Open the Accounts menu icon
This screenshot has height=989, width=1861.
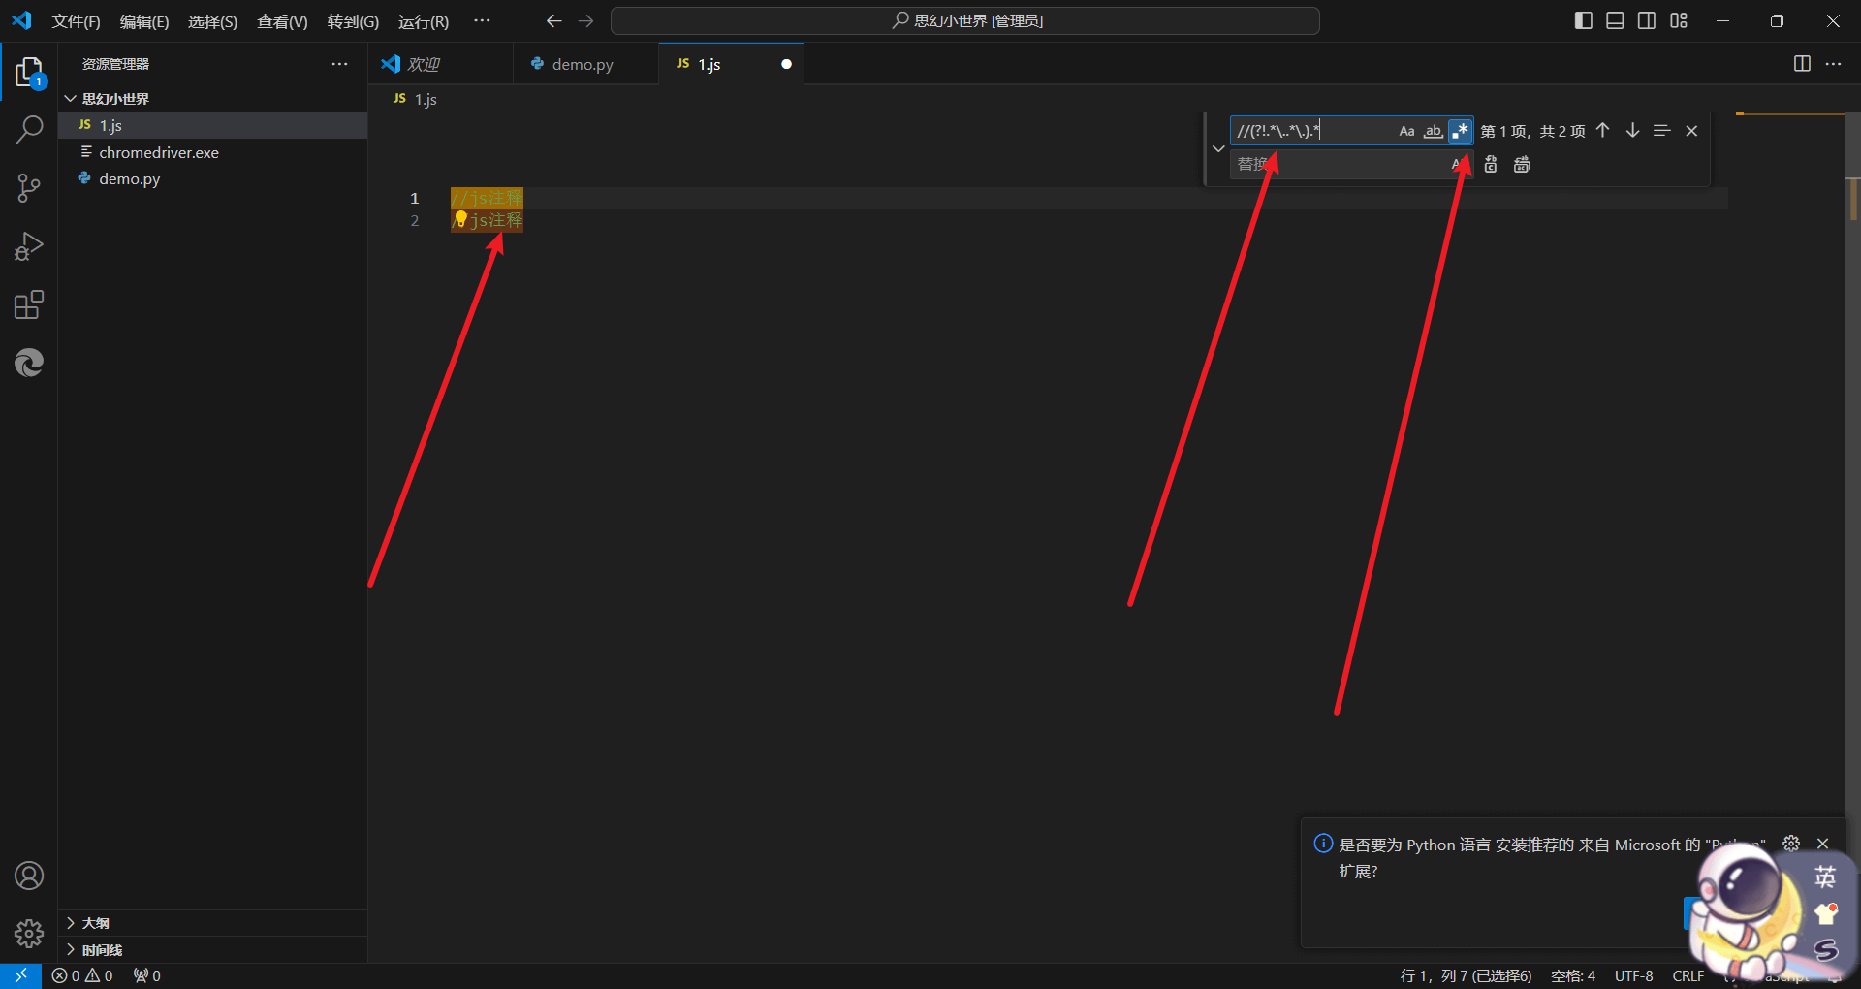coord(29,876)
